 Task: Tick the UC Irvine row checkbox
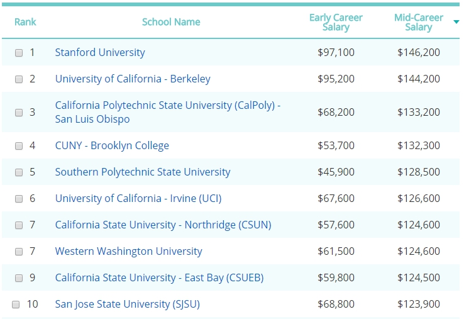click(x=19, y=199)
